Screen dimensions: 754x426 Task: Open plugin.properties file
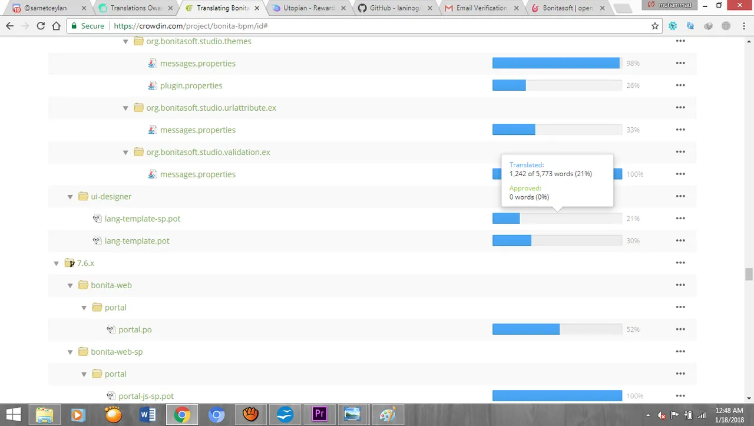(191, 85)
